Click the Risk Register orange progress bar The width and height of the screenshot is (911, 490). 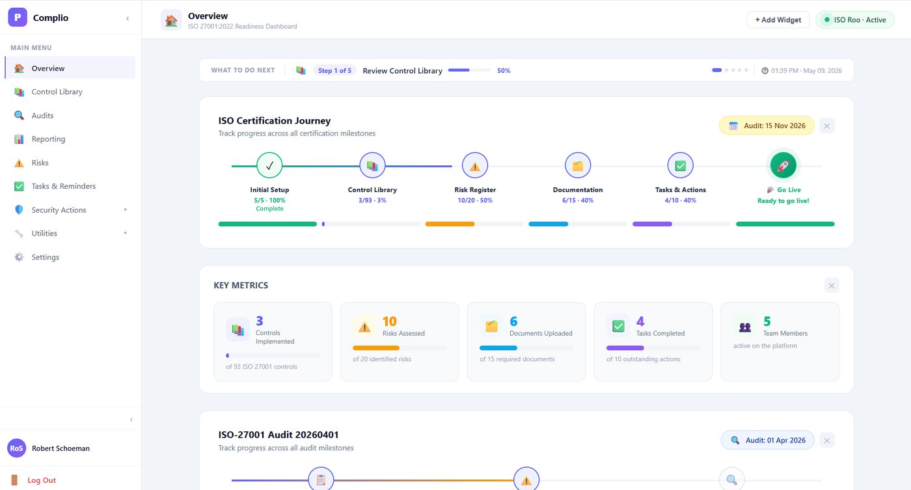[474, 224]
